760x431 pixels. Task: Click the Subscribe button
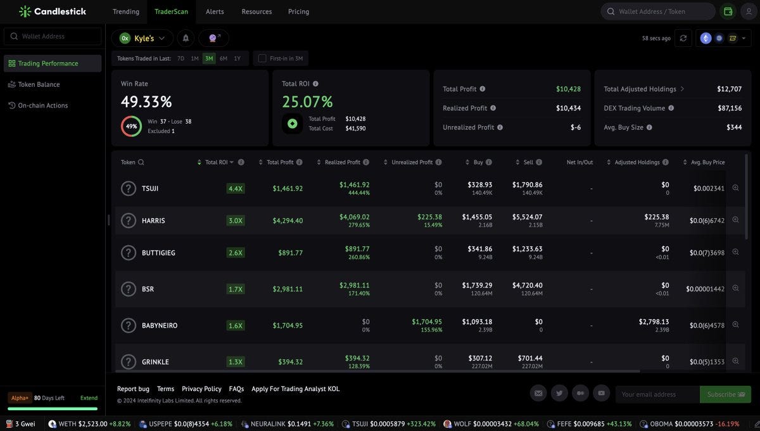pyautogui.click(x=725, y=394)
